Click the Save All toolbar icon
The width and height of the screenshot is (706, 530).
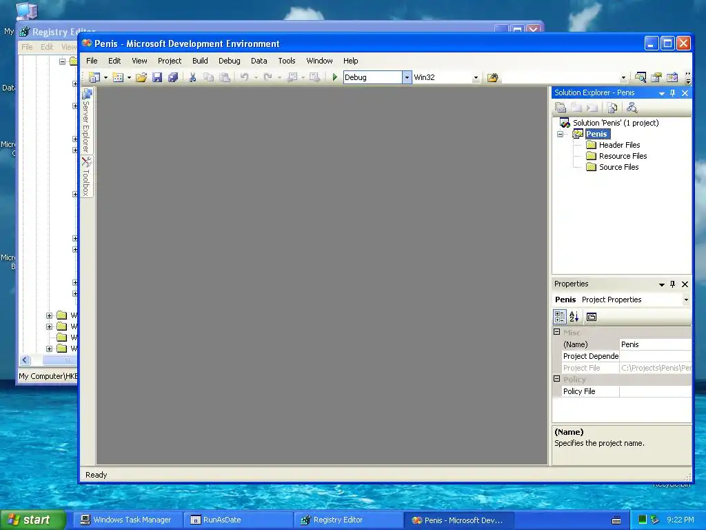tap(173, 77)
